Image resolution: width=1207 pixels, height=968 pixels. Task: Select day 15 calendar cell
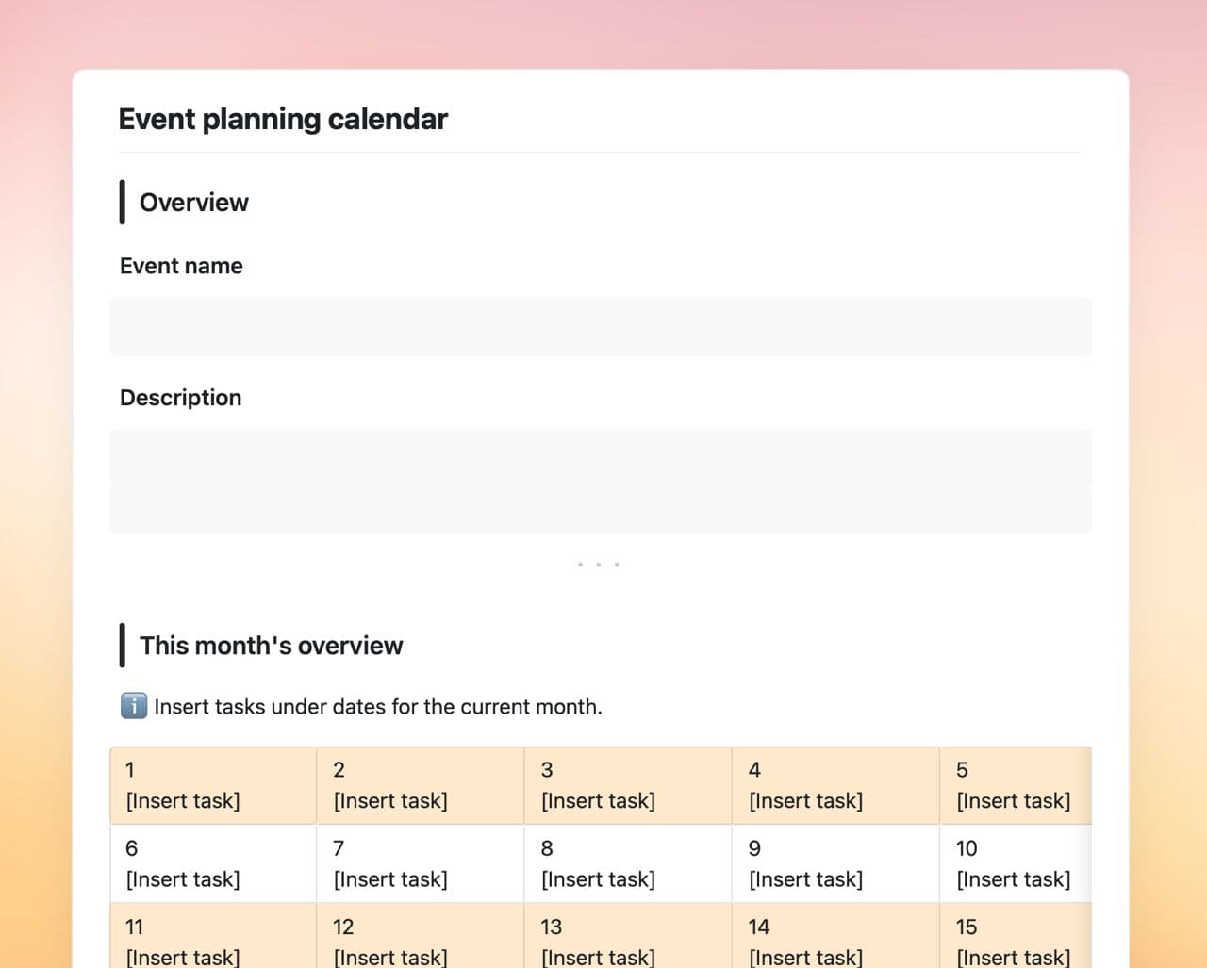1015,938
